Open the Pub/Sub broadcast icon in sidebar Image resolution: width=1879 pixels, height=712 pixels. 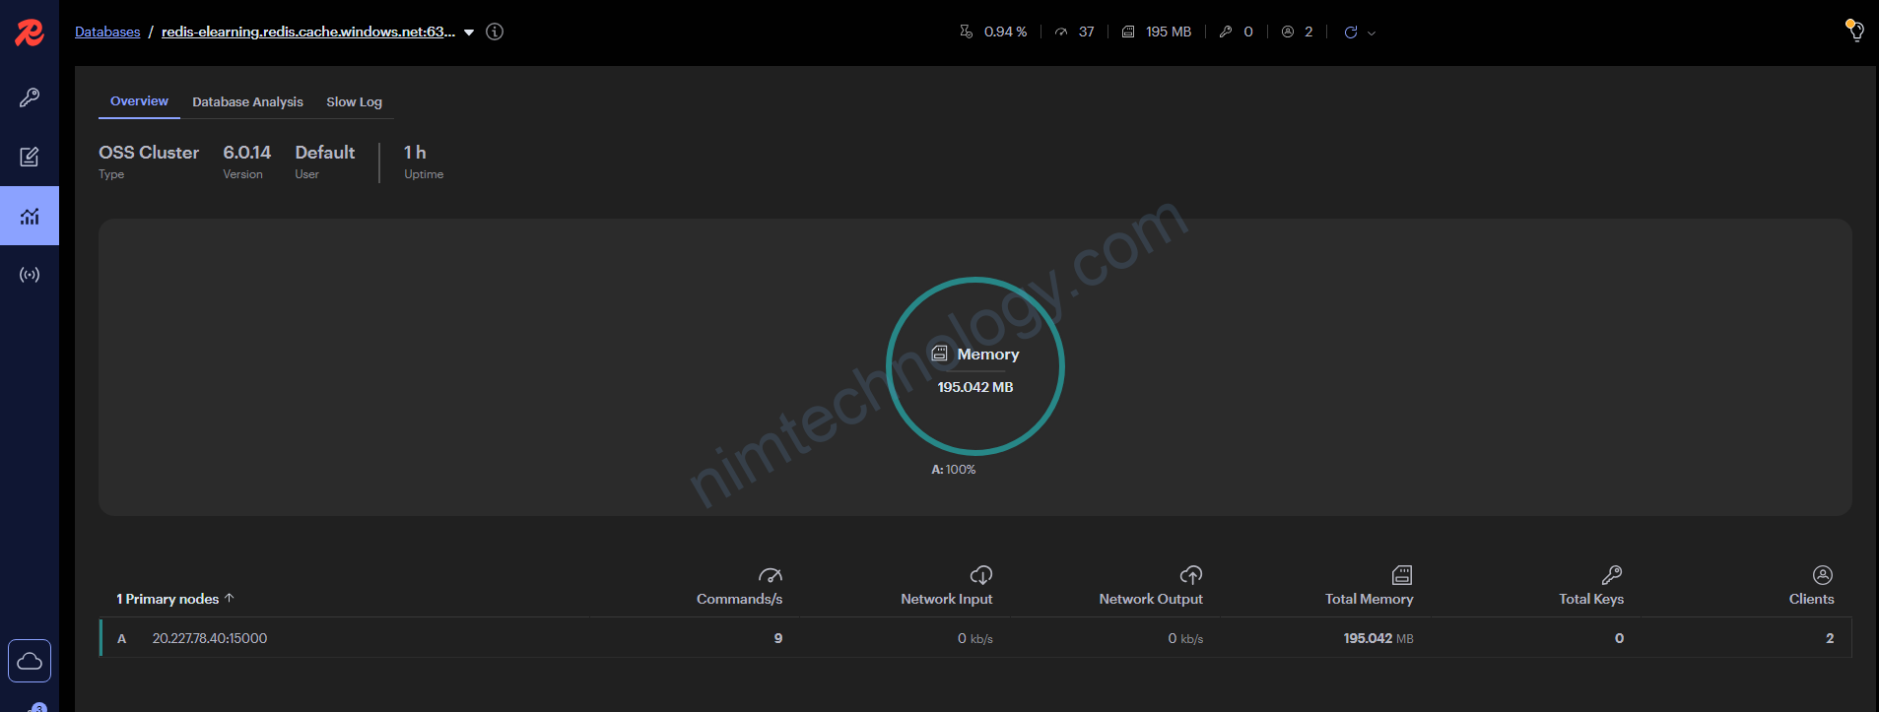point(30,275)
